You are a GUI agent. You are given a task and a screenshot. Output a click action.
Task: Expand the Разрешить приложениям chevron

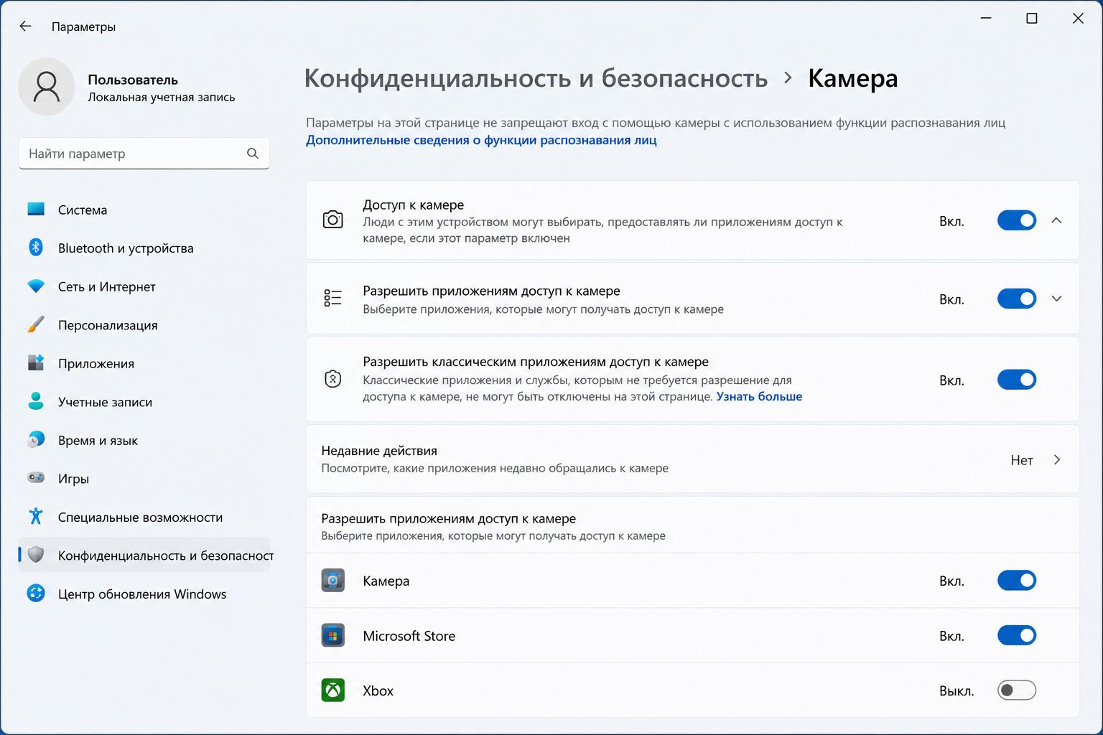point(1056,299)
